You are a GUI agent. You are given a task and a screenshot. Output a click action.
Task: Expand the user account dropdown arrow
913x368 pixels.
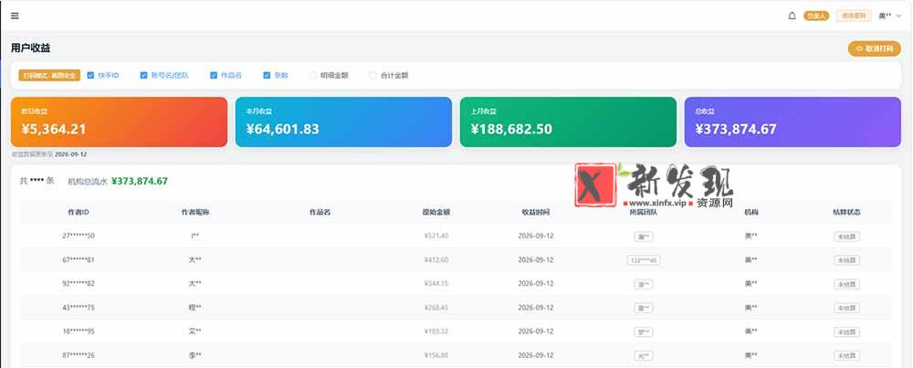(898, 16)
